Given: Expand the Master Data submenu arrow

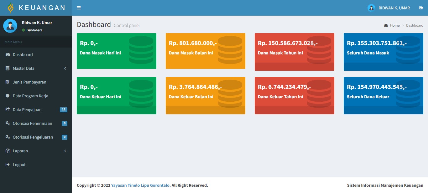Looking at the screenshot, I should pyautogui.click(x=65, y=69).
